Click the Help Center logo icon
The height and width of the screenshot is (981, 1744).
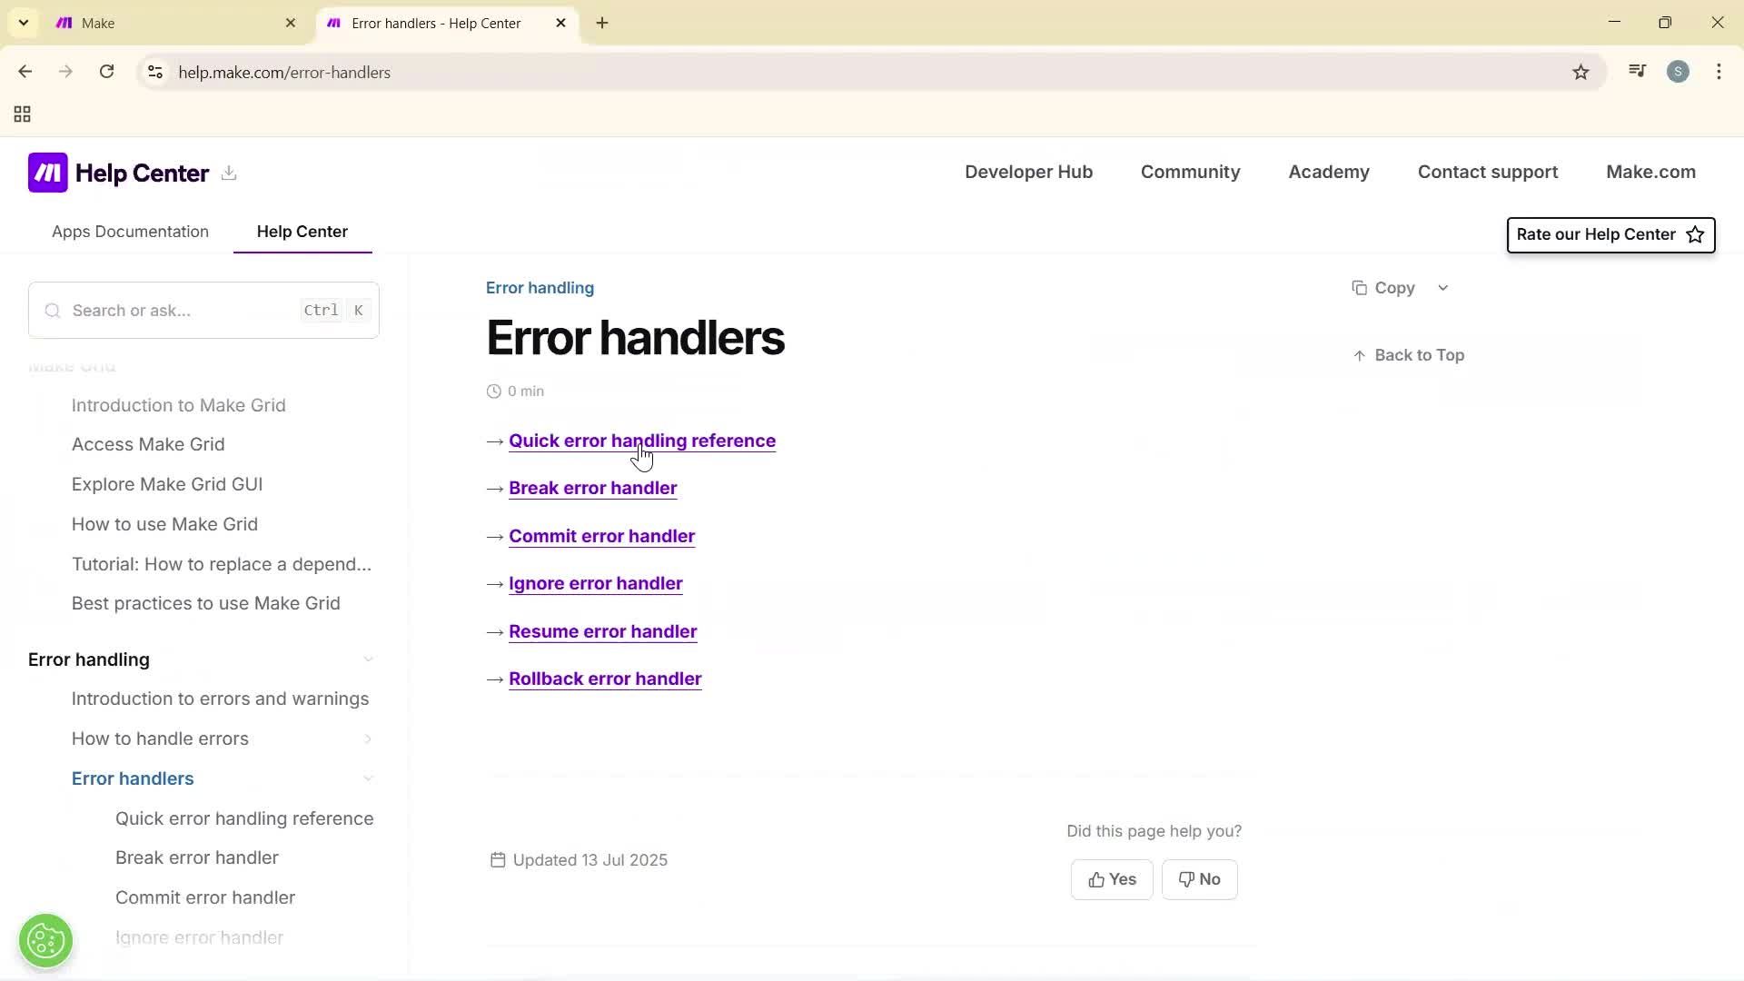tap(48, 172)
